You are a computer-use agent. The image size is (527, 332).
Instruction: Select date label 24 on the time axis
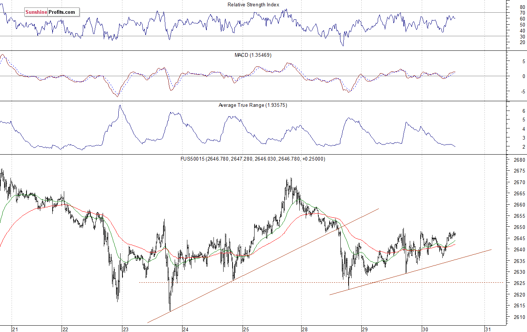(185, 329)
